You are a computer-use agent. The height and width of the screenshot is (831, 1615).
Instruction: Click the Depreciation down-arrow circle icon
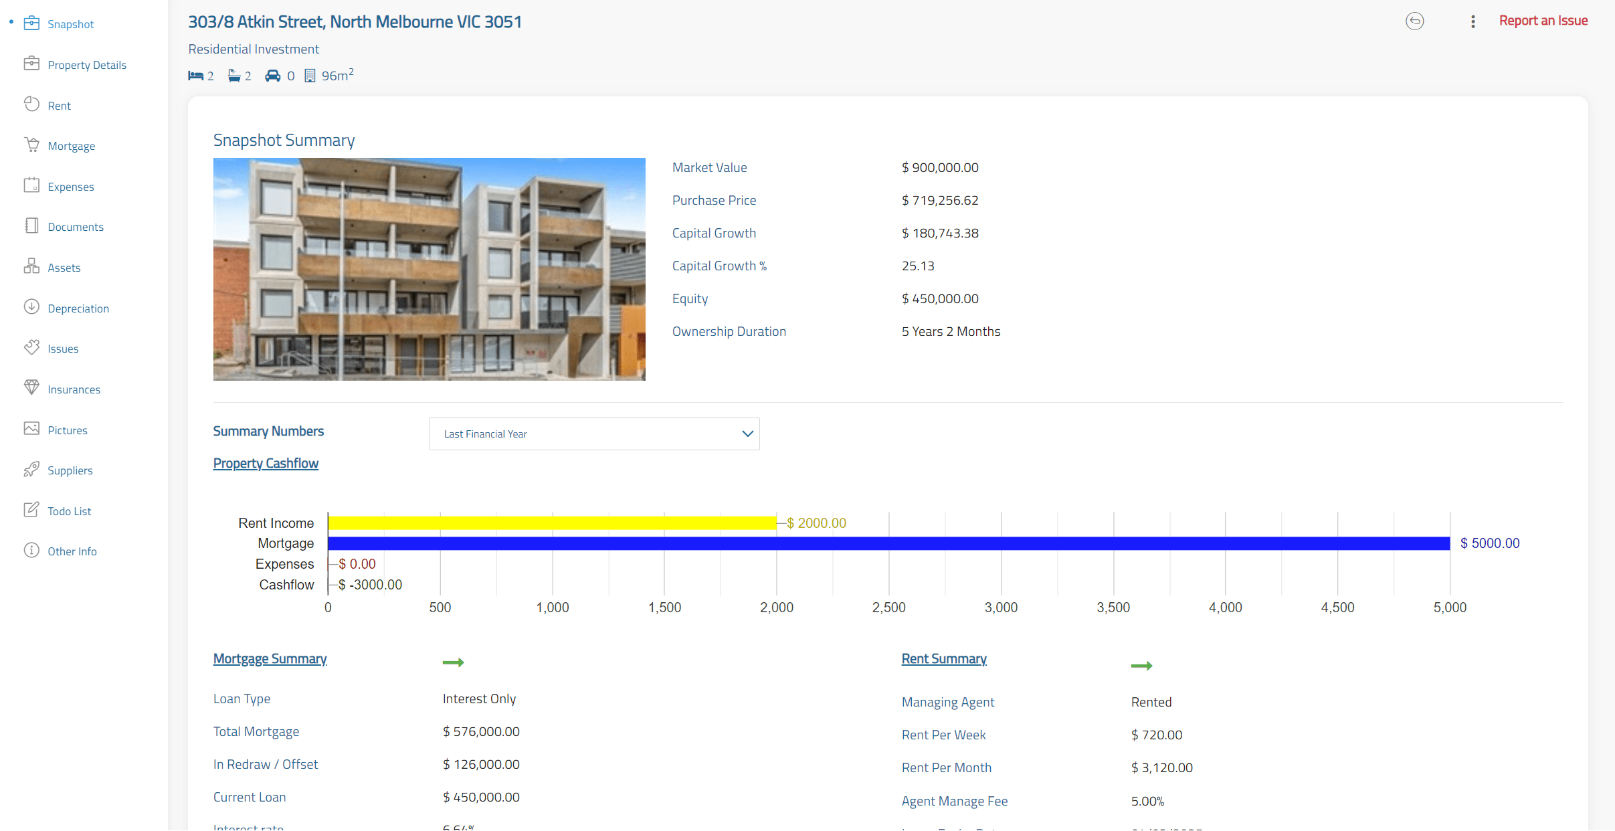point(31,307)
